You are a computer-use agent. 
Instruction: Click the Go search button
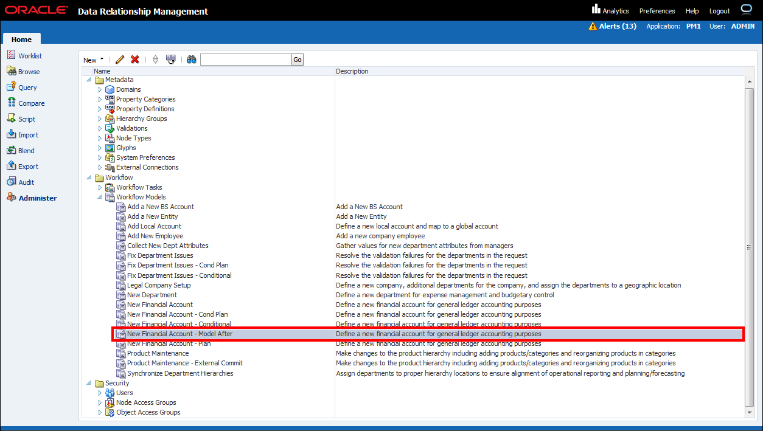pos(297,60)
